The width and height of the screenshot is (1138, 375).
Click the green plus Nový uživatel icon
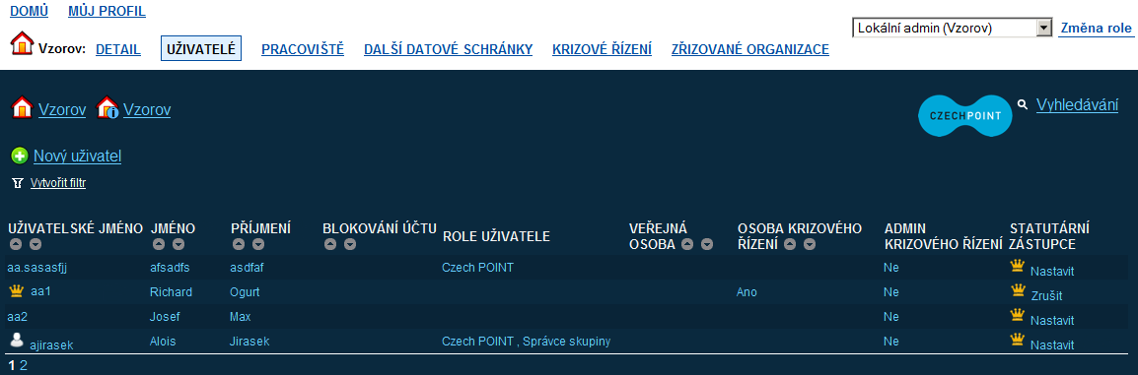21,156
